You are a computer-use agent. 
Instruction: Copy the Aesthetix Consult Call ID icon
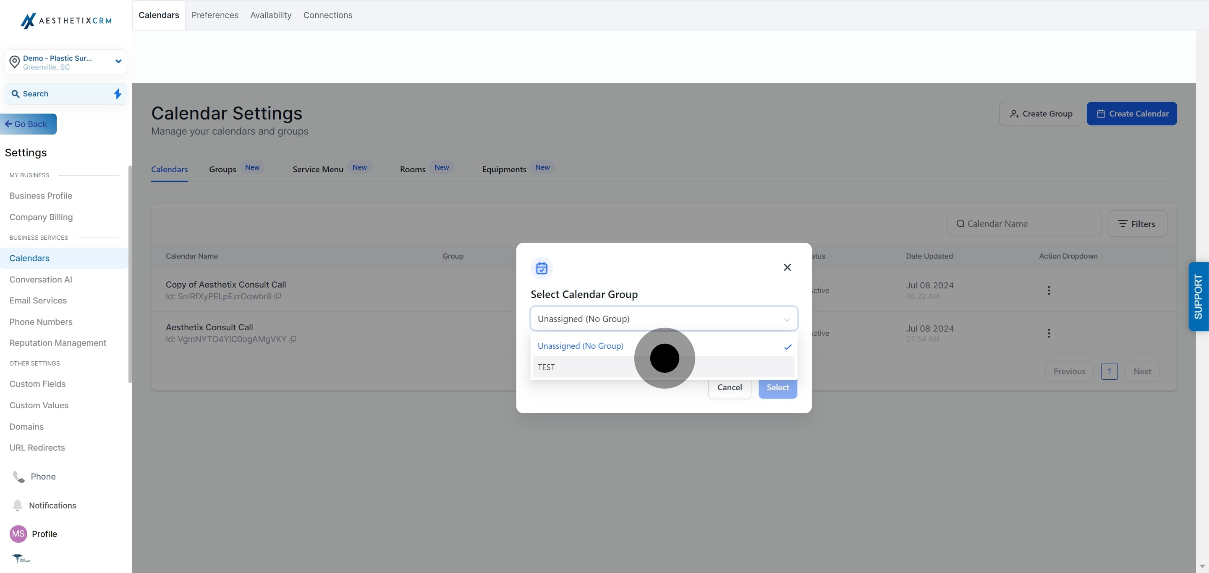[293, 339]
